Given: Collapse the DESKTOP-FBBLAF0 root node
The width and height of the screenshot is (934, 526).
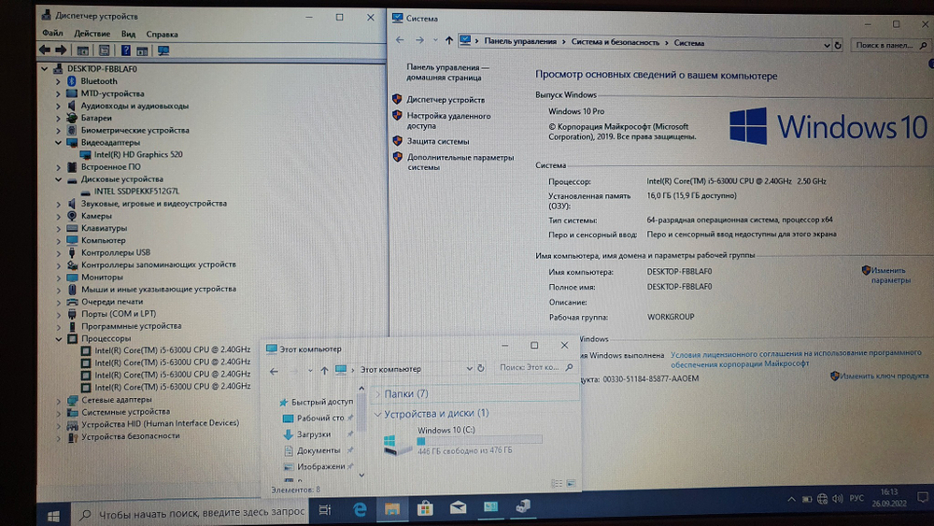Looking at the screenshot, I should pyautogui.click(x=45, y=69).
